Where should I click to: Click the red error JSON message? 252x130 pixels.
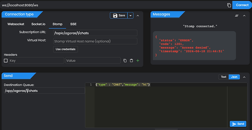[194, 46]
